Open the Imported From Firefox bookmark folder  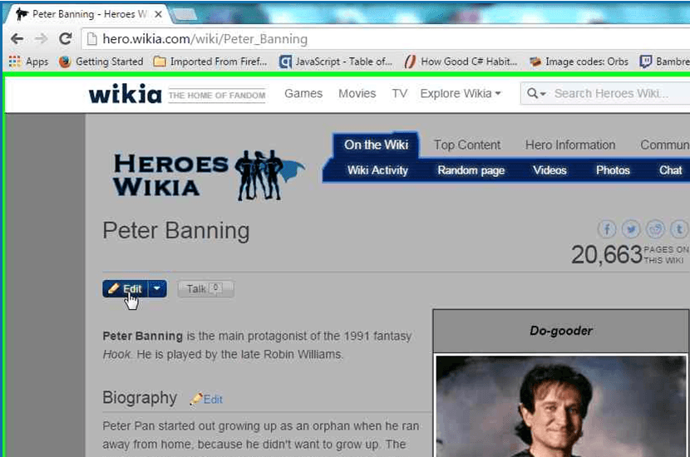point(210,61)
